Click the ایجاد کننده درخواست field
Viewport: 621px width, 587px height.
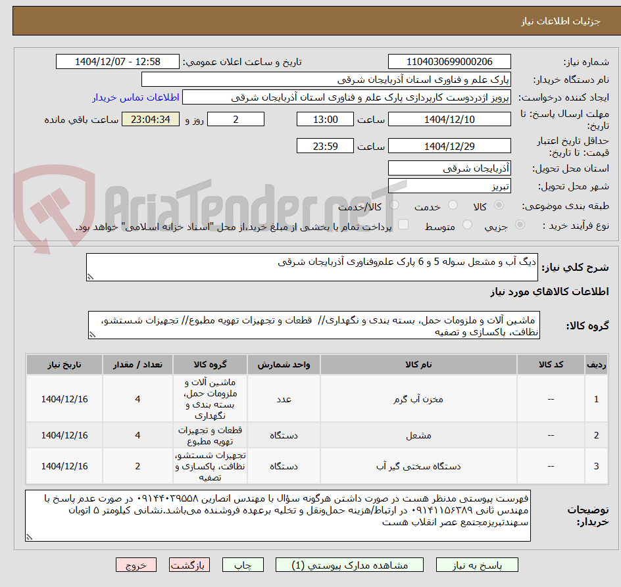click(347, 97)
